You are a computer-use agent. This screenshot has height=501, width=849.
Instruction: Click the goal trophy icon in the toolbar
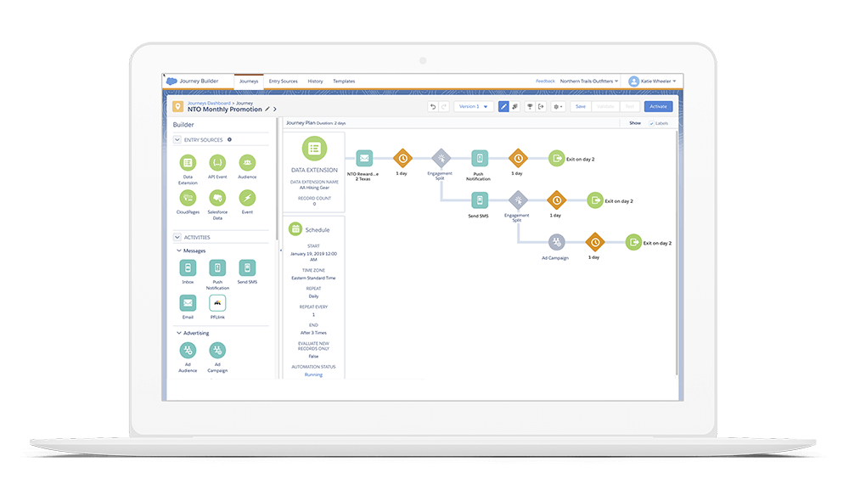(x=530, y=107)
